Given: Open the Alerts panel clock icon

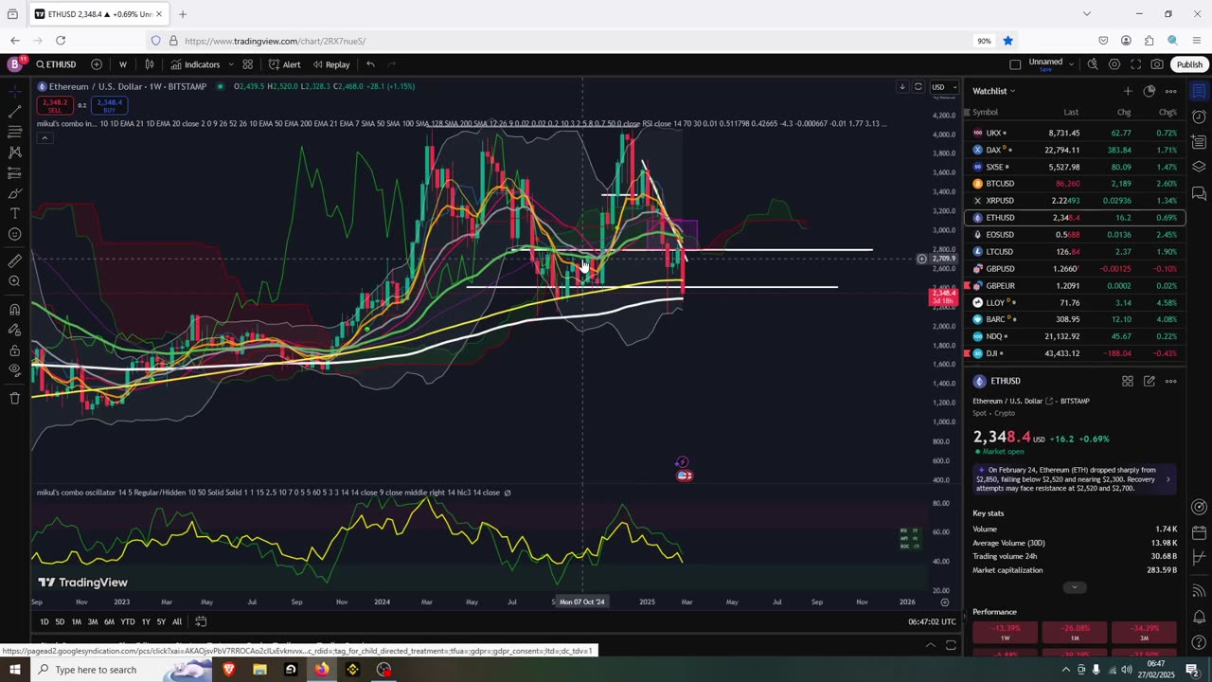Looking at the screenshot, I should click(x=1199, y=117).
